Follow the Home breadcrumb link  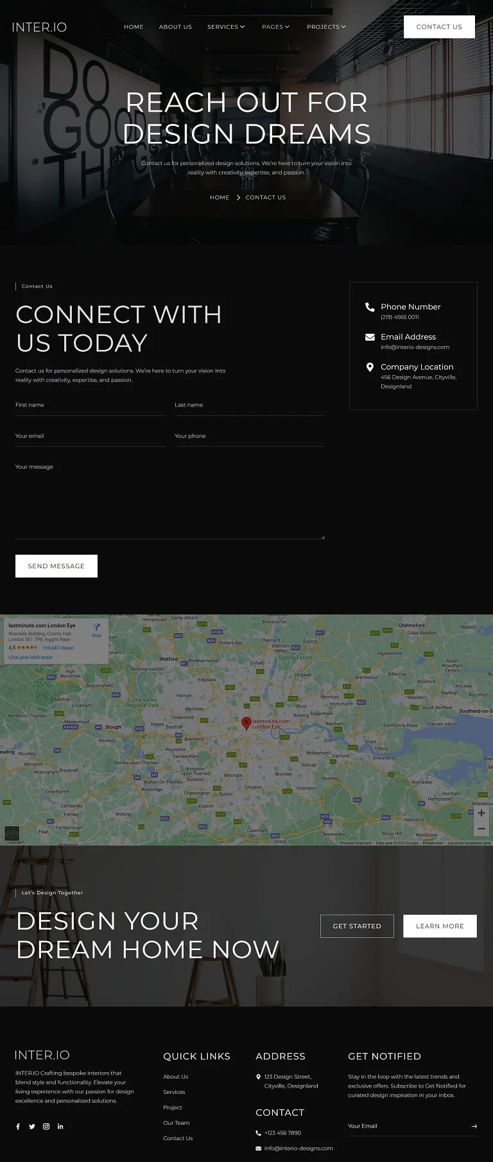coord(220,197)
